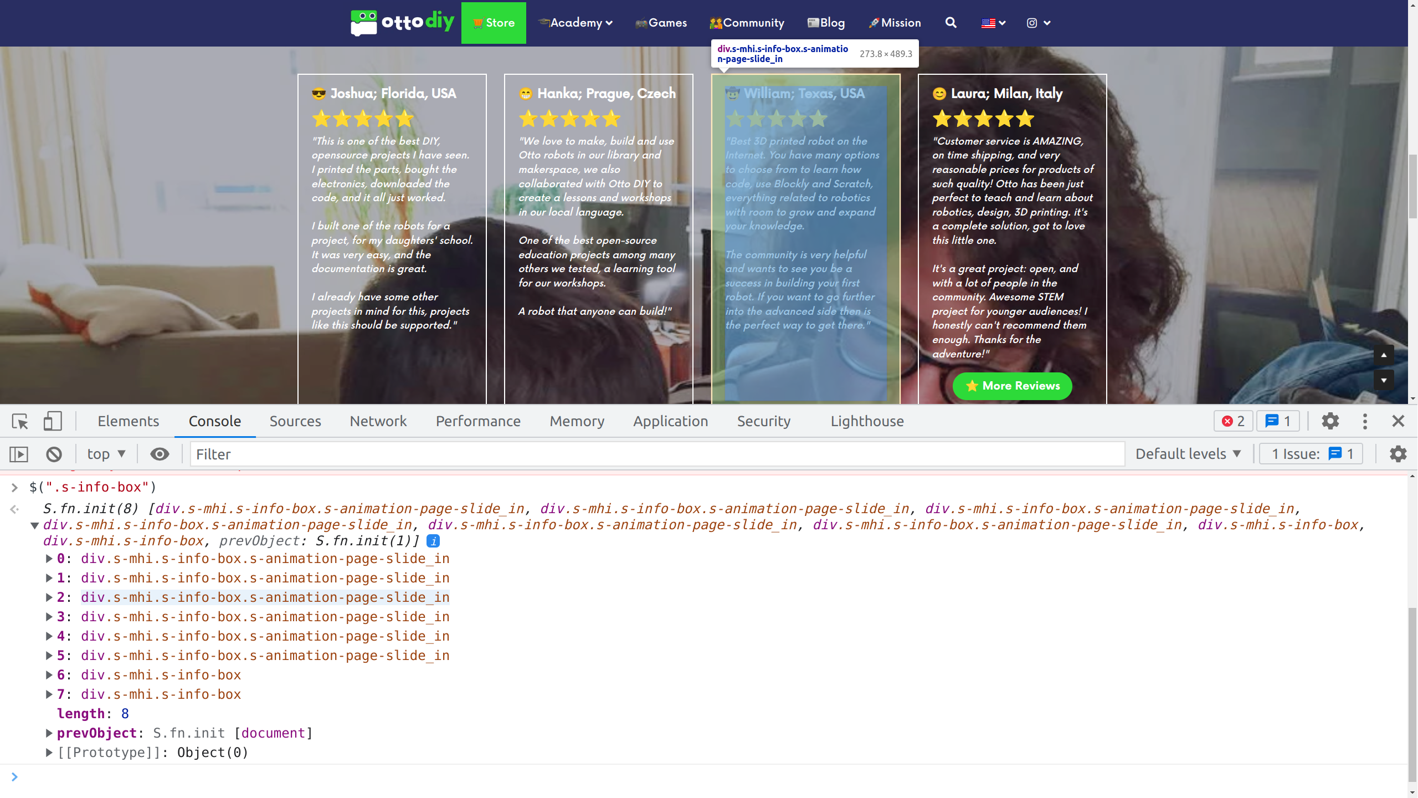Open console settings gear icon
This screenshot has height=798, width=1418.
tap(1398, 454)
